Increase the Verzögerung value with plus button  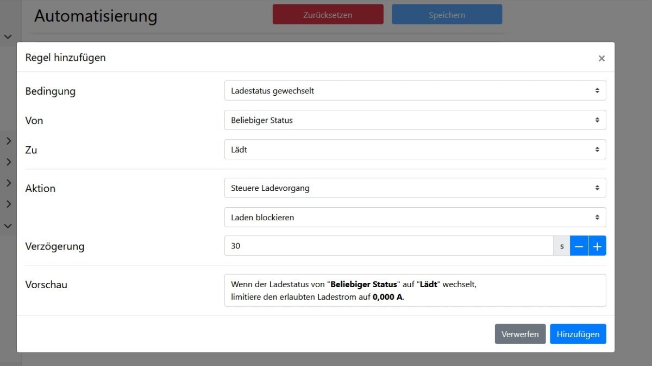click(597, 246)
